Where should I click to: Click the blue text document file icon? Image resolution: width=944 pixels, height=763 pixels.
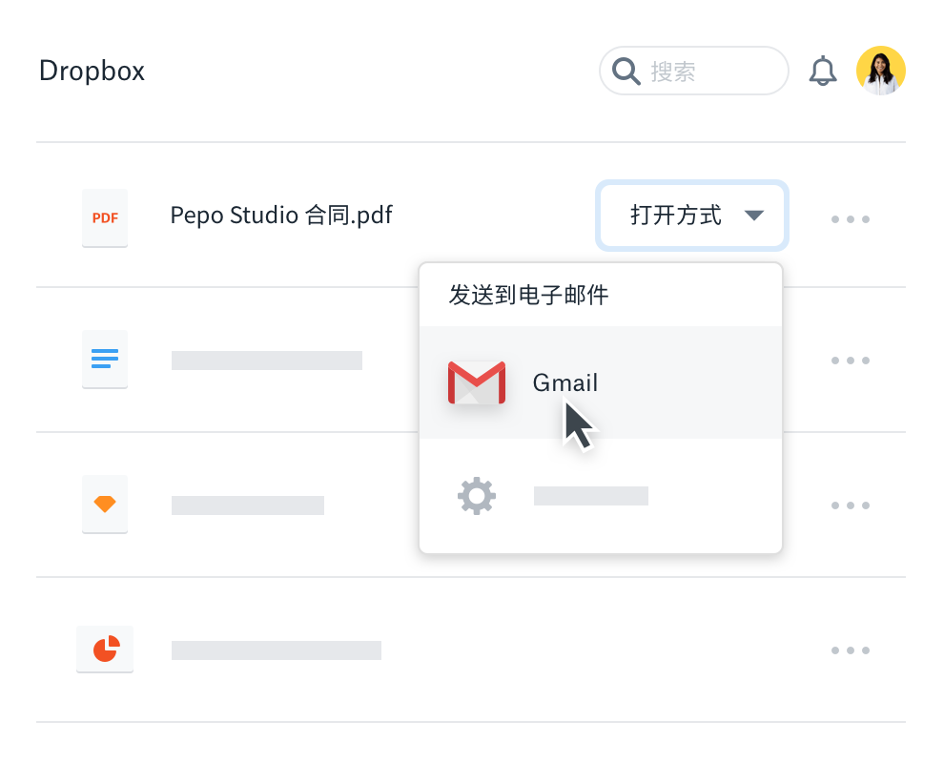tap(105, 359)
